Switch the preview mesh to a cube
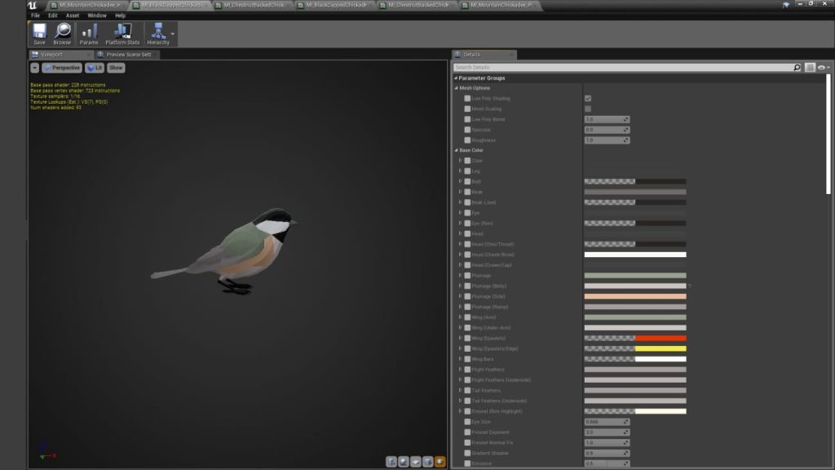The height and width of the screenshot is (470, 835). tap(428, 460)
